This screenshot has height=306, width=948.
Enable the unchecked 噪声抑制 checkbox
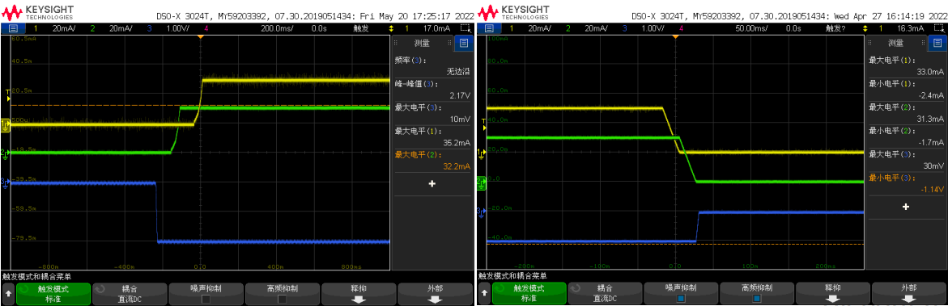coord(206,298)
